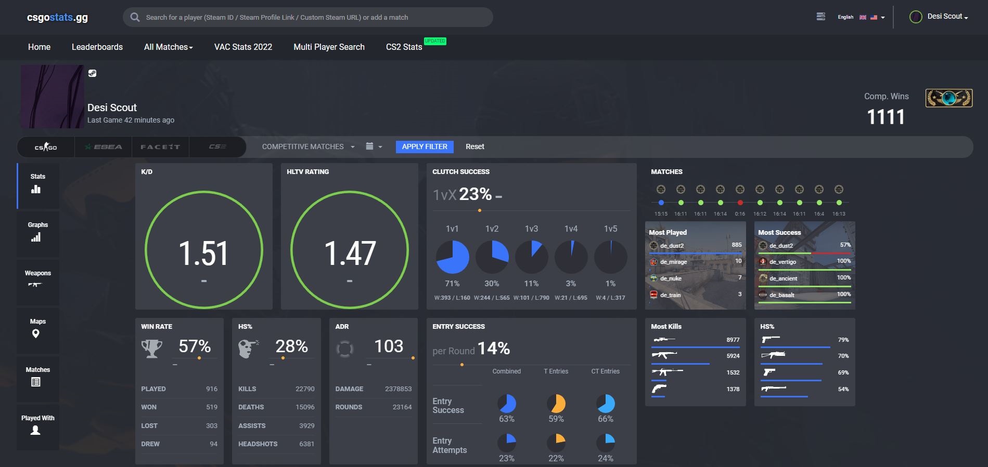
Task: Open the CS2 Stats page
Action: click(x=404, y=47)
